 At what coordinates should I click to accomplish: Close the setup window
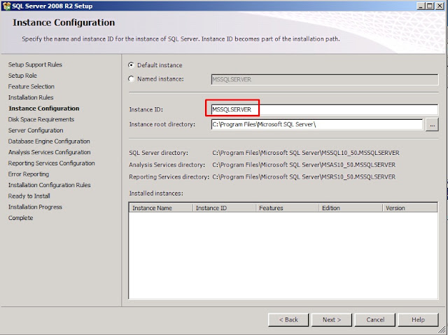click(440, 6)
